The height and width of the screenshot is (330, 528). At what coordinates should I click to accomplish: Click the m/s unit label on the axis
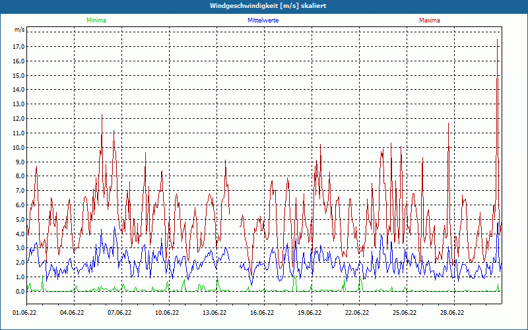(20, 30)
